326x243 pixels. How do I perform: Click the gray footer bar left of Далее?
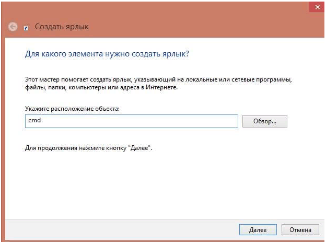tap(121, 230)
